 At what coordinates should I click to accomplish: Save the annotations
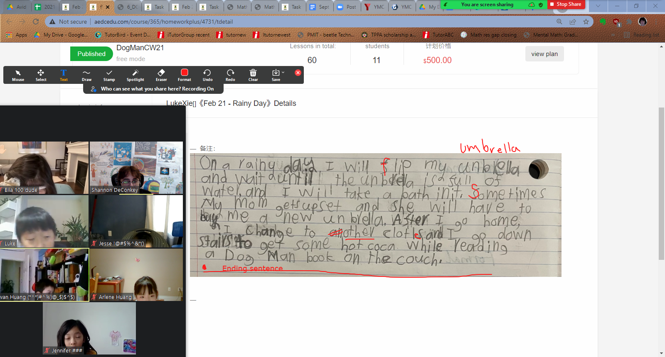276,75
